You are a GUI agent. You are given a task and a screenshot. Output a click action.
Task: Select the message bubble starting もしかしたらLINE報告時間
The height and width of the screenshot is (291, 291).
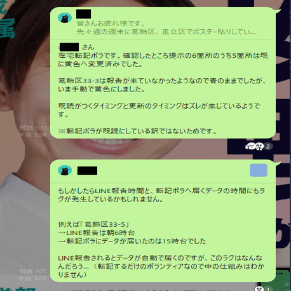click(x=163, y=220)
